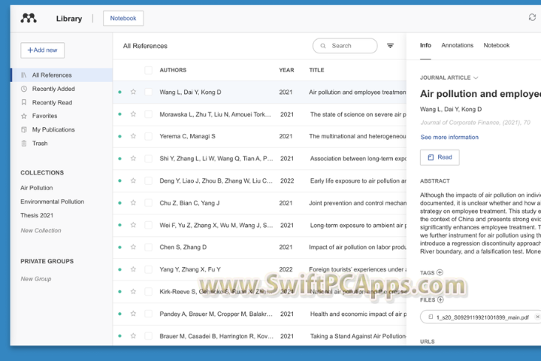Switch to the Info tab
541x361 pixels.
click(425, 45)
